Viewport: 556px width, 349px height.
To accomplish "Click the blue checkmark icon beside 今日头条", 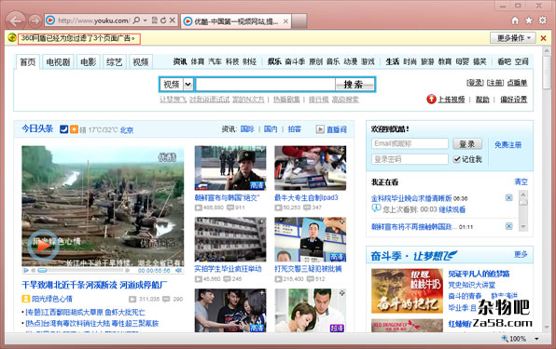I will click(63, 129).
